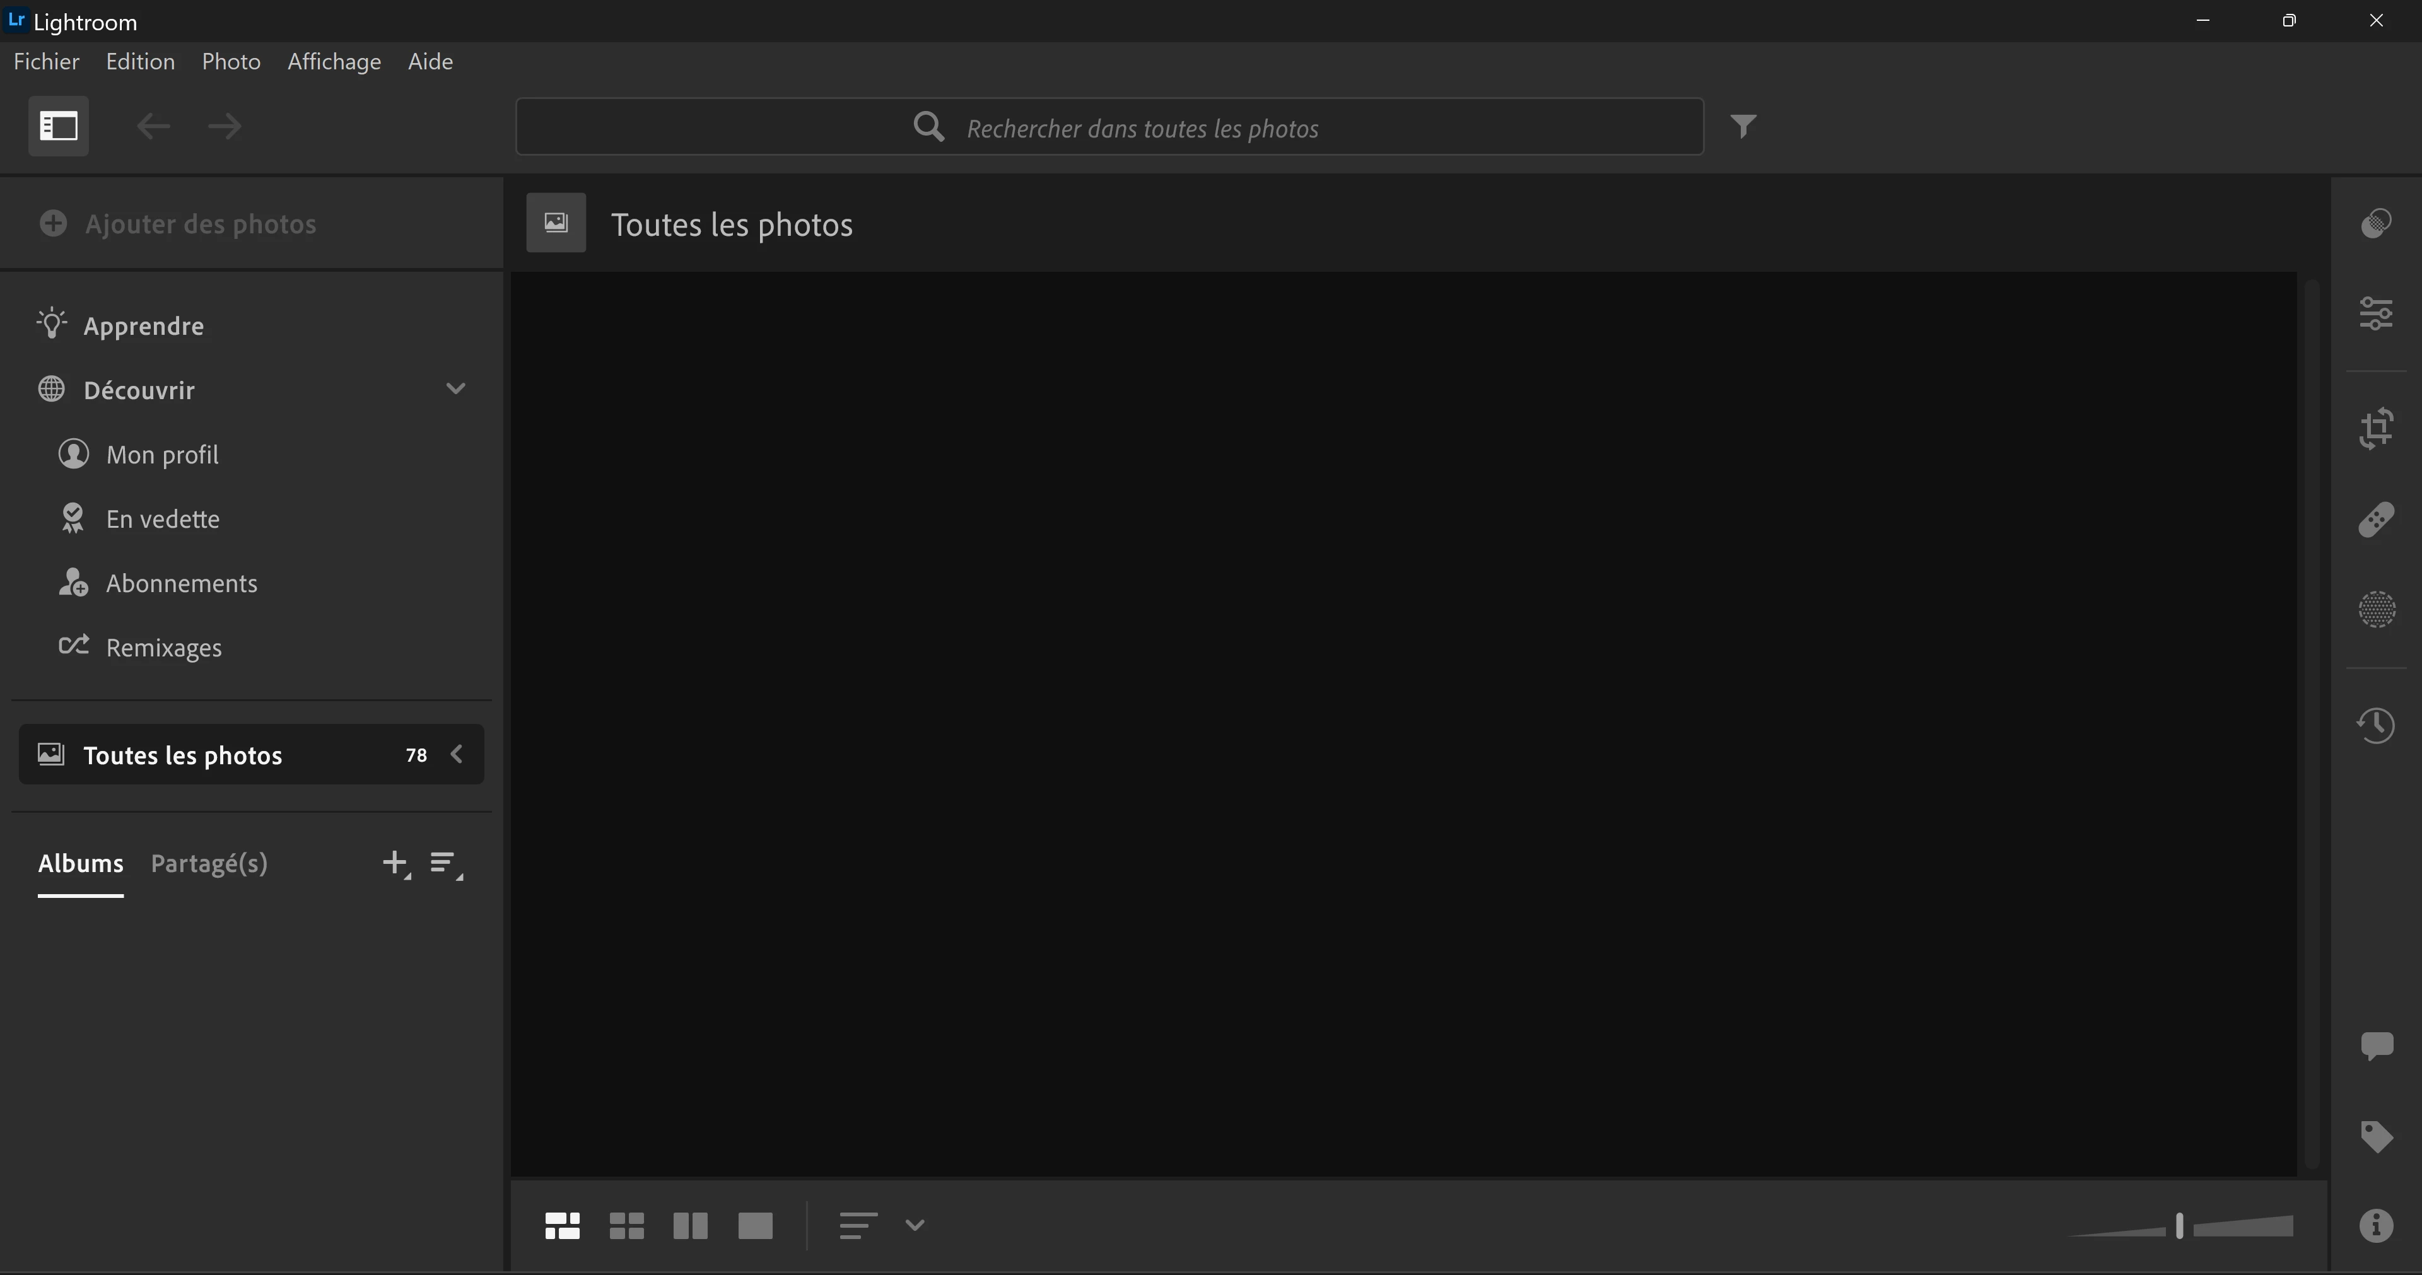This screenshot has height=1275, width=2422.
Task: Open sort order dropdown arrow
Action: (915, 1225)
